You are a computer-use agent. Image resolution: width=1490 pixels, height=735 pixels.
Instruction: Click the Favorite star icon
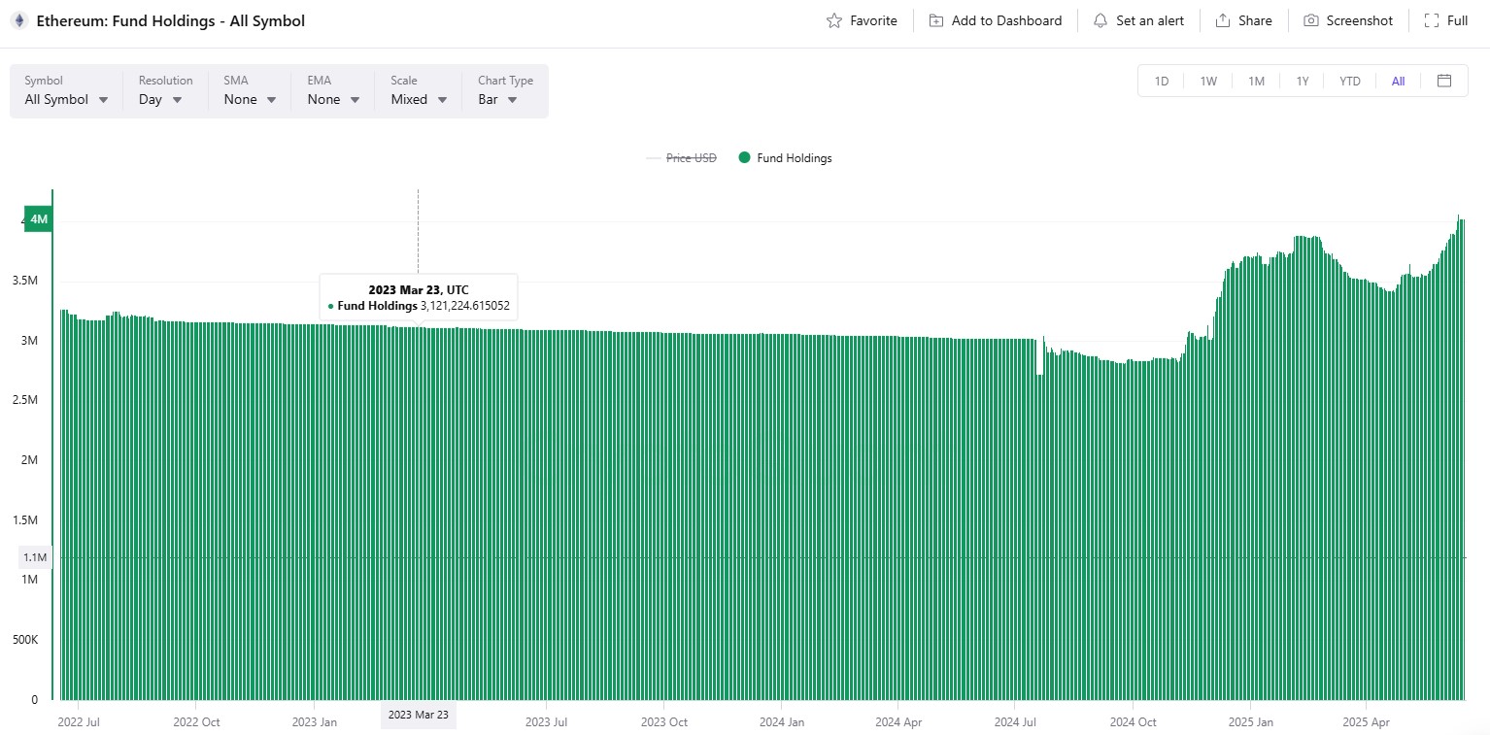pyautogui.click(x=833, y=20)
